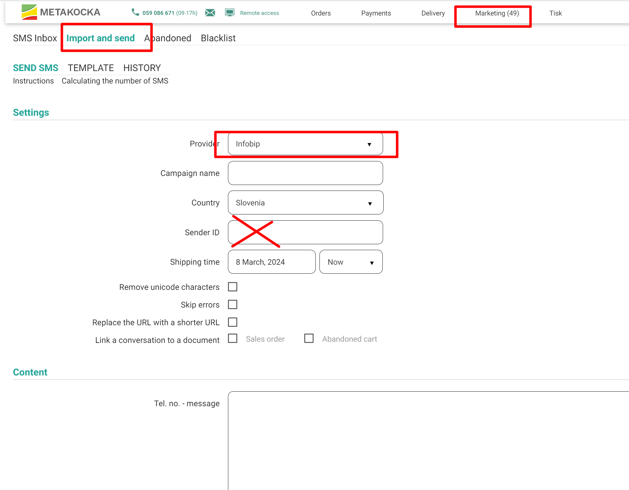Click the Metakocka logo icon
Viewport: 629px width, 490px height.
[29, 12]
